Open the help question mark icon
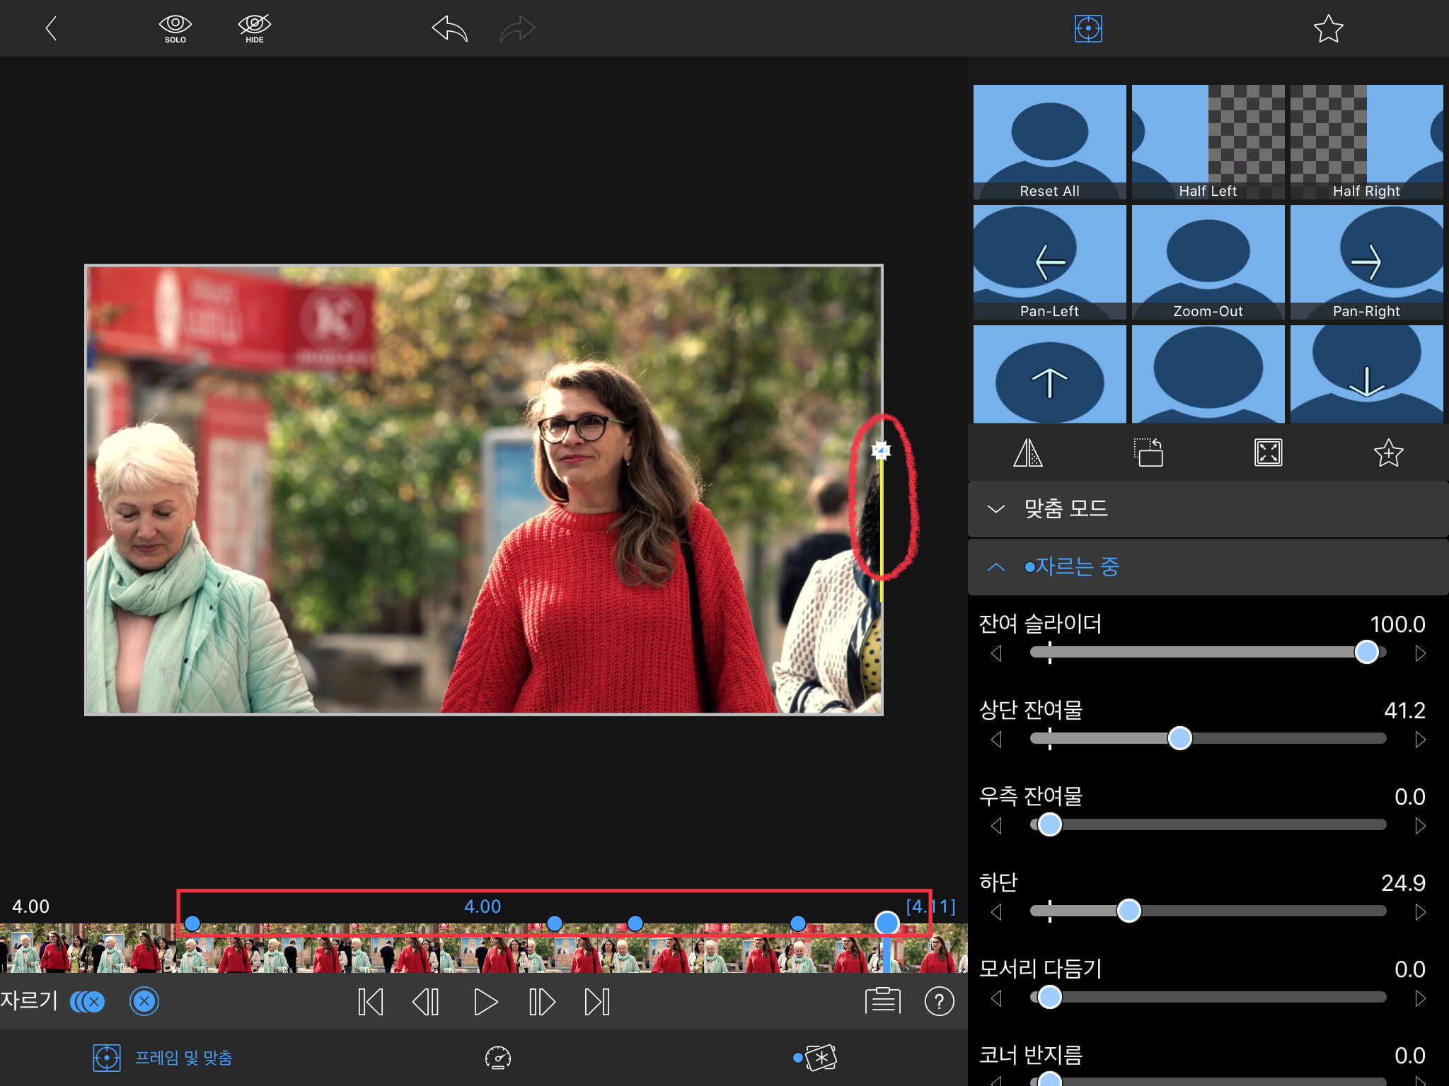Screen dimensions: 1449x1086 [939, 1001]
